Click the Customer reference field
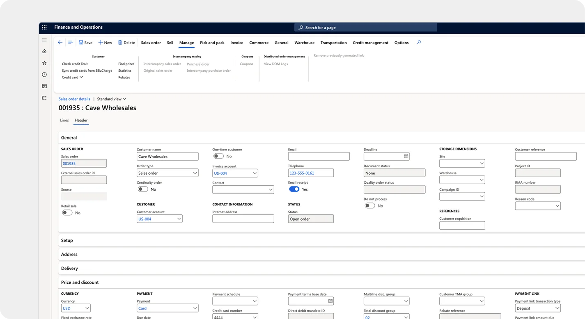Viewport: 585px width, 319px height. (x=546, y=156)
